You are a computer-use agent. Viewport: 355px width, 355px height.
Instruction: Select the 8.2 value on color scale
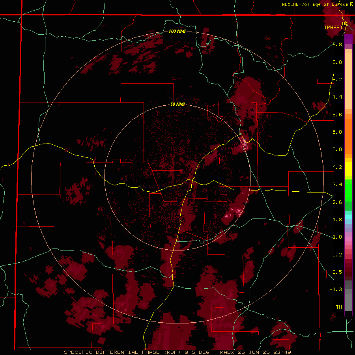337,79
